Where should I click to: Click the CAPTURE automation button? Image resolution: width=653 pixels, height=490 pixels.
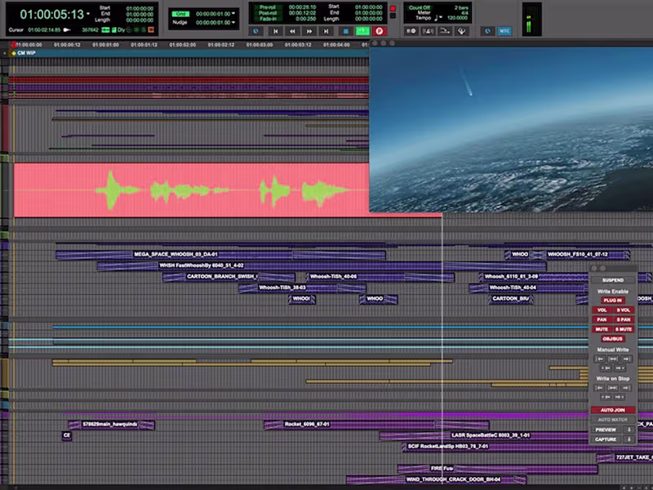pyautogui.click(x=606, y=439)
